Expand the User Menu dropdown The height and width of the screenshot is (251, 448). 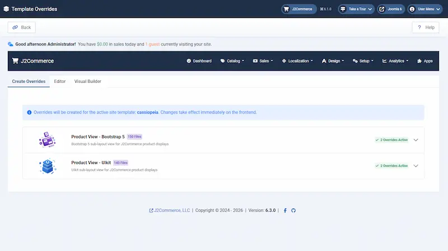point(425,9)
